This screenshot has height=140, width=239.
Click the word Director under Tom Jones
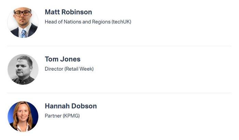pos(54,69)
